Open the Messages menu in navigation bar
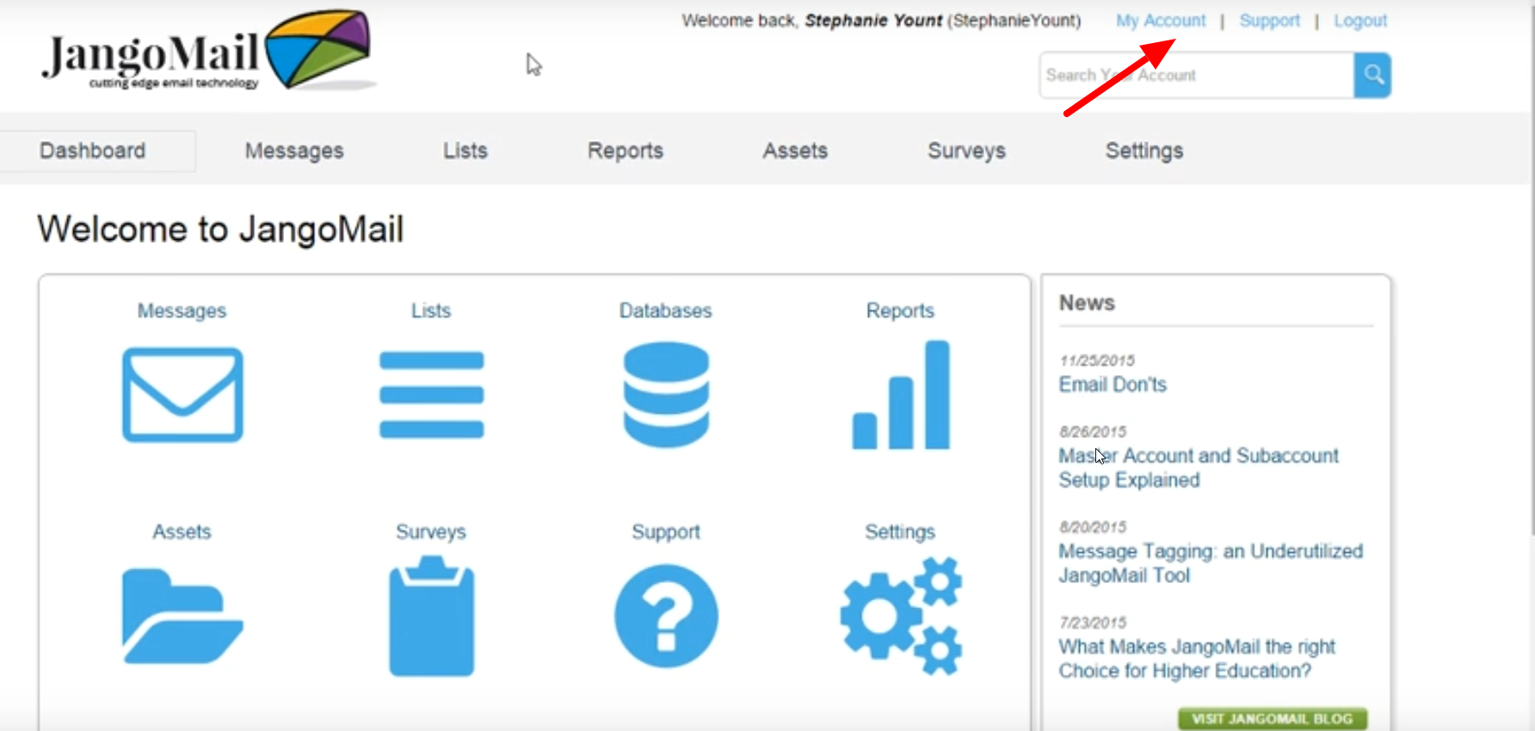 (x=294, y=150)
